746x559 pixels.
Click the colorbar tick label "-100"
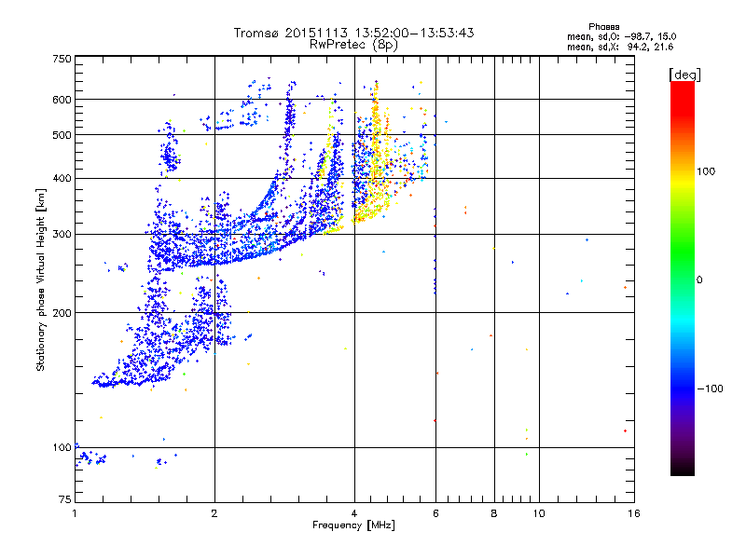[x=710, y=389]
